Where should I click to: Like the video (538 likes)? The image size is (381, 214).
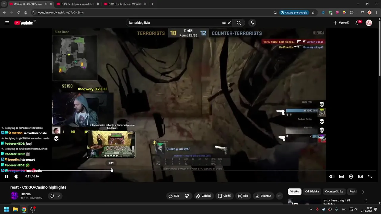coord(174,196)
